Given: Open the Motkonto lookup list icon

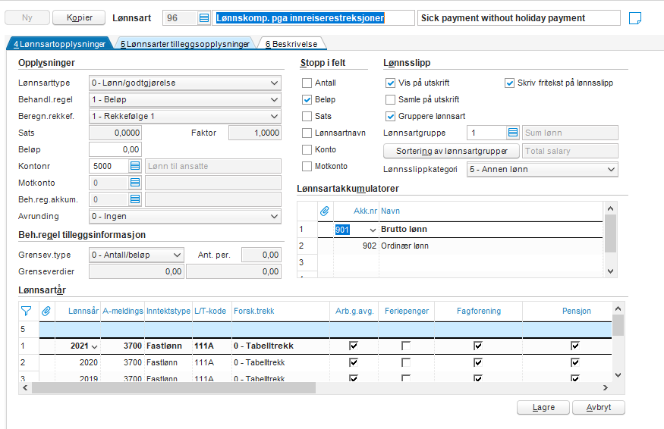Looking at the screenshot, I should [x=134, y=183].
